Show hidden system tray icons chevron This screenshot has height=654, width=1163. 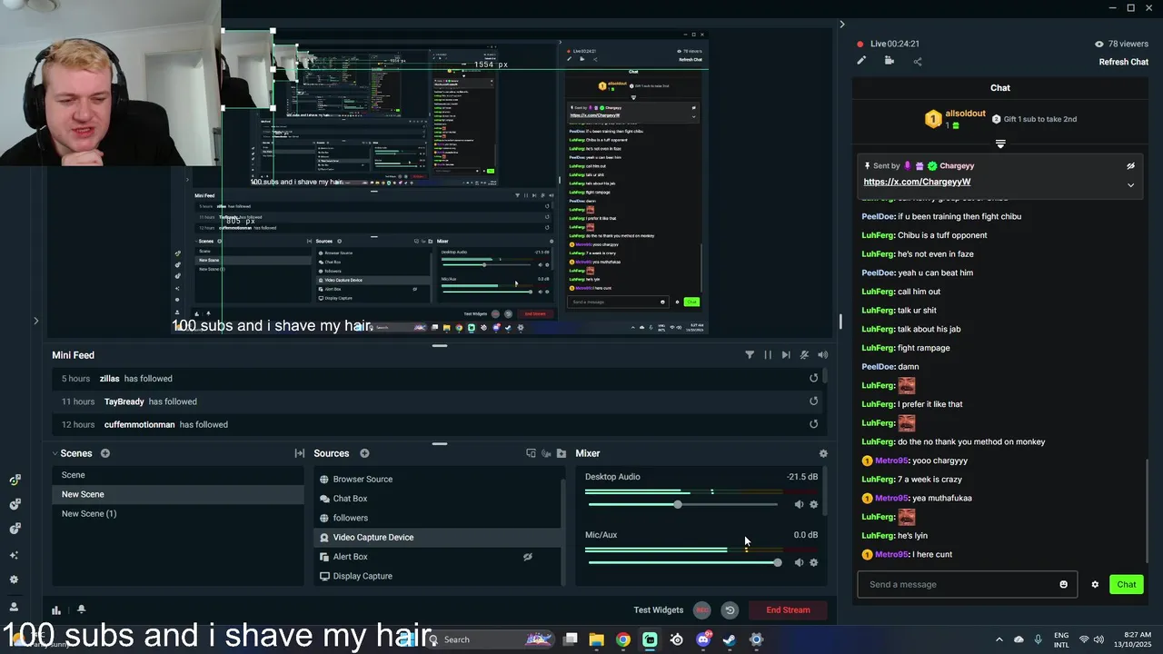[x=999, y=639]
